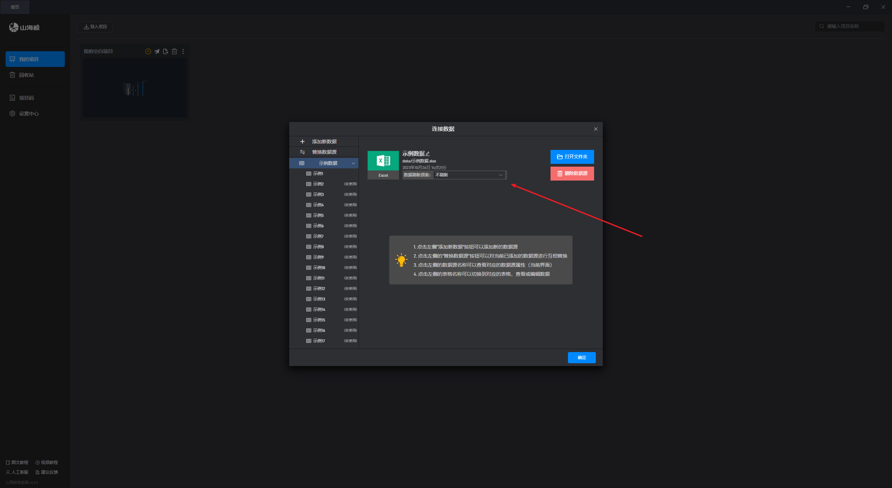
Task: Select the 示例1 table in list
Action: pyautogui.click(x=318, y=174)
